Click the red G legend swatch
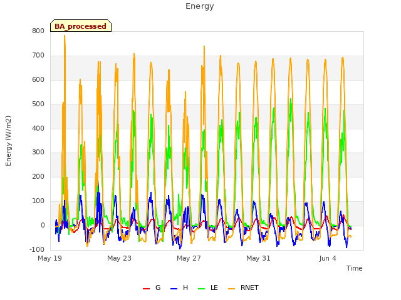Image resolution: width=401 pixels, height=300 pixels. tap(146, 289)
